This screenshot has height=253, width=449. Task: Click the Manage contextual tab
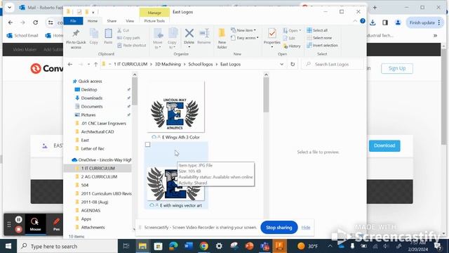(x=154, y=13)
